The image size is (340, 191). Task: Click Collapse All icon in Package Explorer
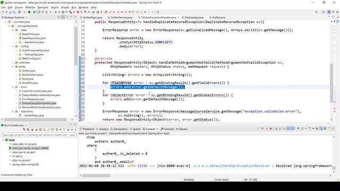point(59,17)
